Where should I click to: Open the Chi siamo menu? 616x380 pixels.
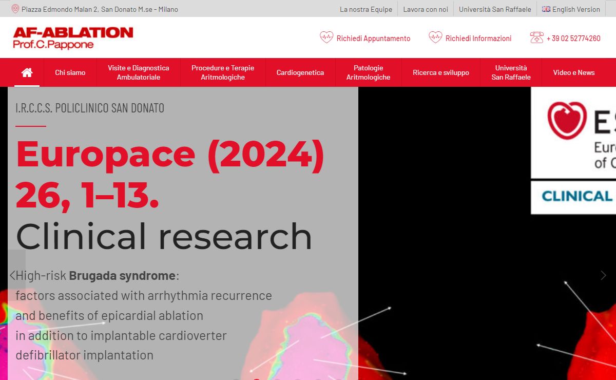tap(70, 72)
